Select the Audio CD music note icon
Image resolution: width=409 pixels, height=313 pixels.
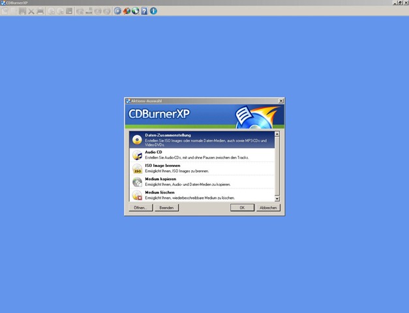click(x=137, y=155)
